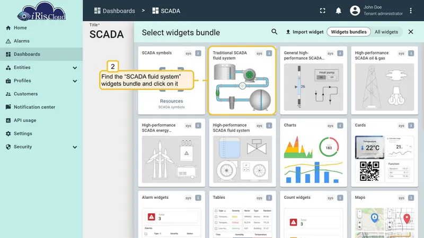This screenshot has width=424, height=238.
Task: Open Notification center in sidebar
Action: [x=41, y=107]
